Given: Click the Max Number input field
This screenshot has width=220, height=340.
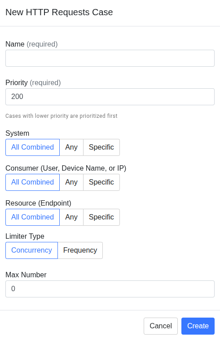Looking at the screenshot, I should pos(110,289).
